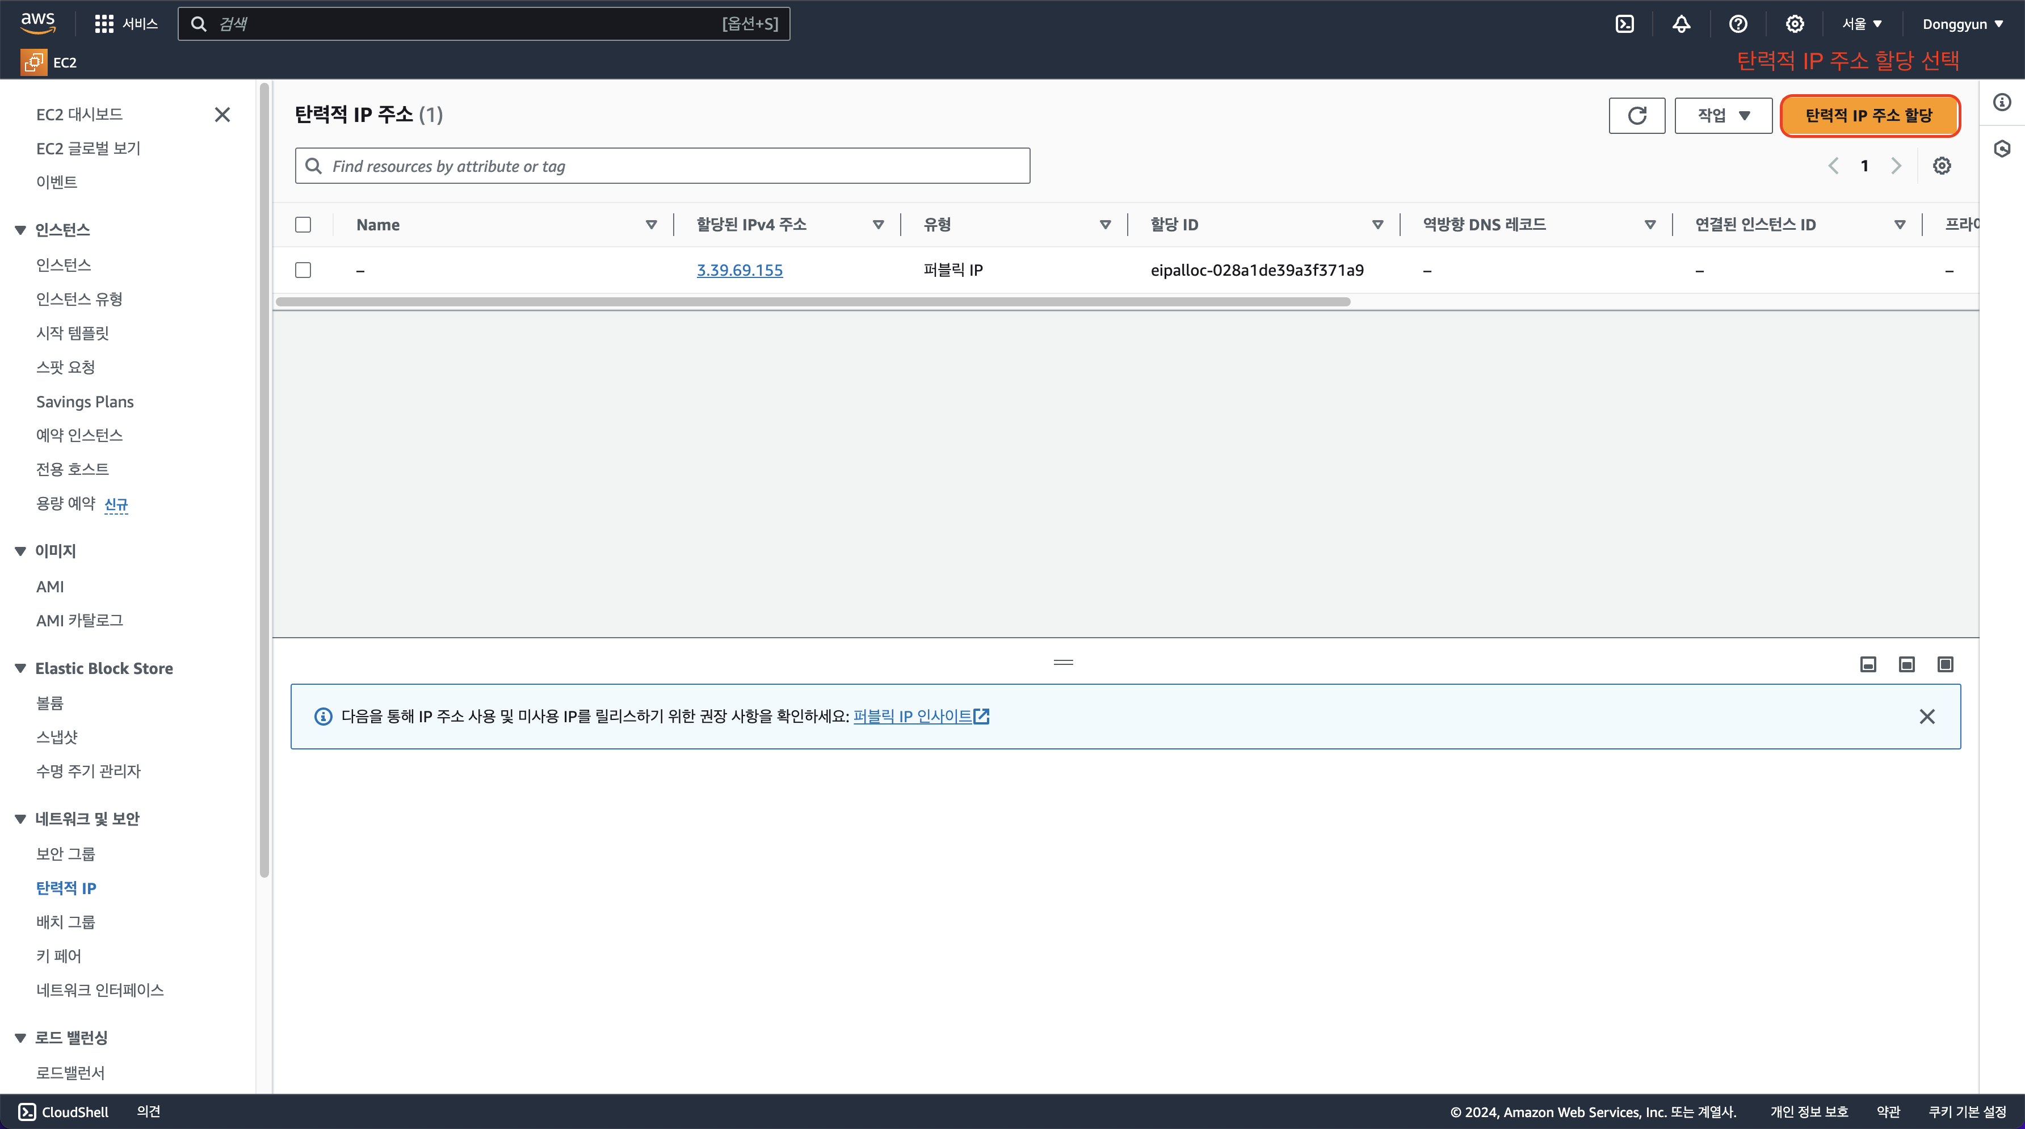Open the 서울 region dropdown
This screenshot has height=1129, width=2025.
tap(1862, 24)
